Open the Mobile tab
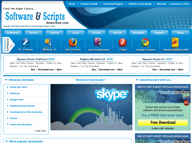This screenshot has width=192, height=143. pyautogui.click(x=118, y=33)
